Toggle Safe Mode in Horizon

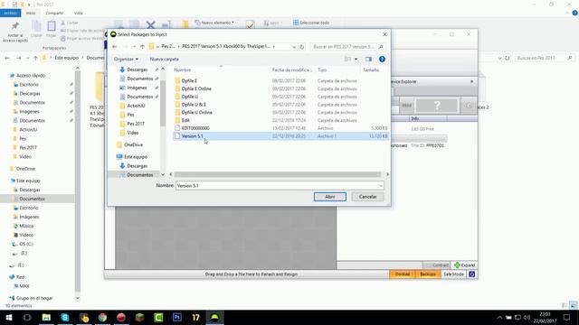pyautogui.click(x=453, y=274)
